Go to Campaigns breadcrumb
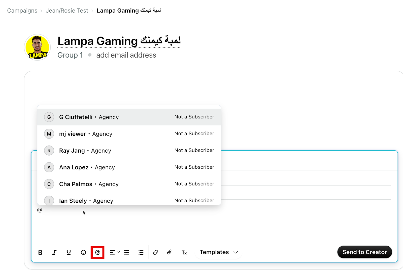 point(22,11)
